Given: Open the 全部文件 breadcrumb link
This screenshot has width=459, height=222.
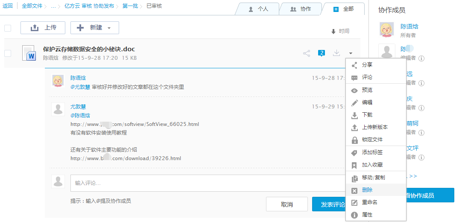Looking at the screenshot, I should pyautogui.click(x=32, y=6).
